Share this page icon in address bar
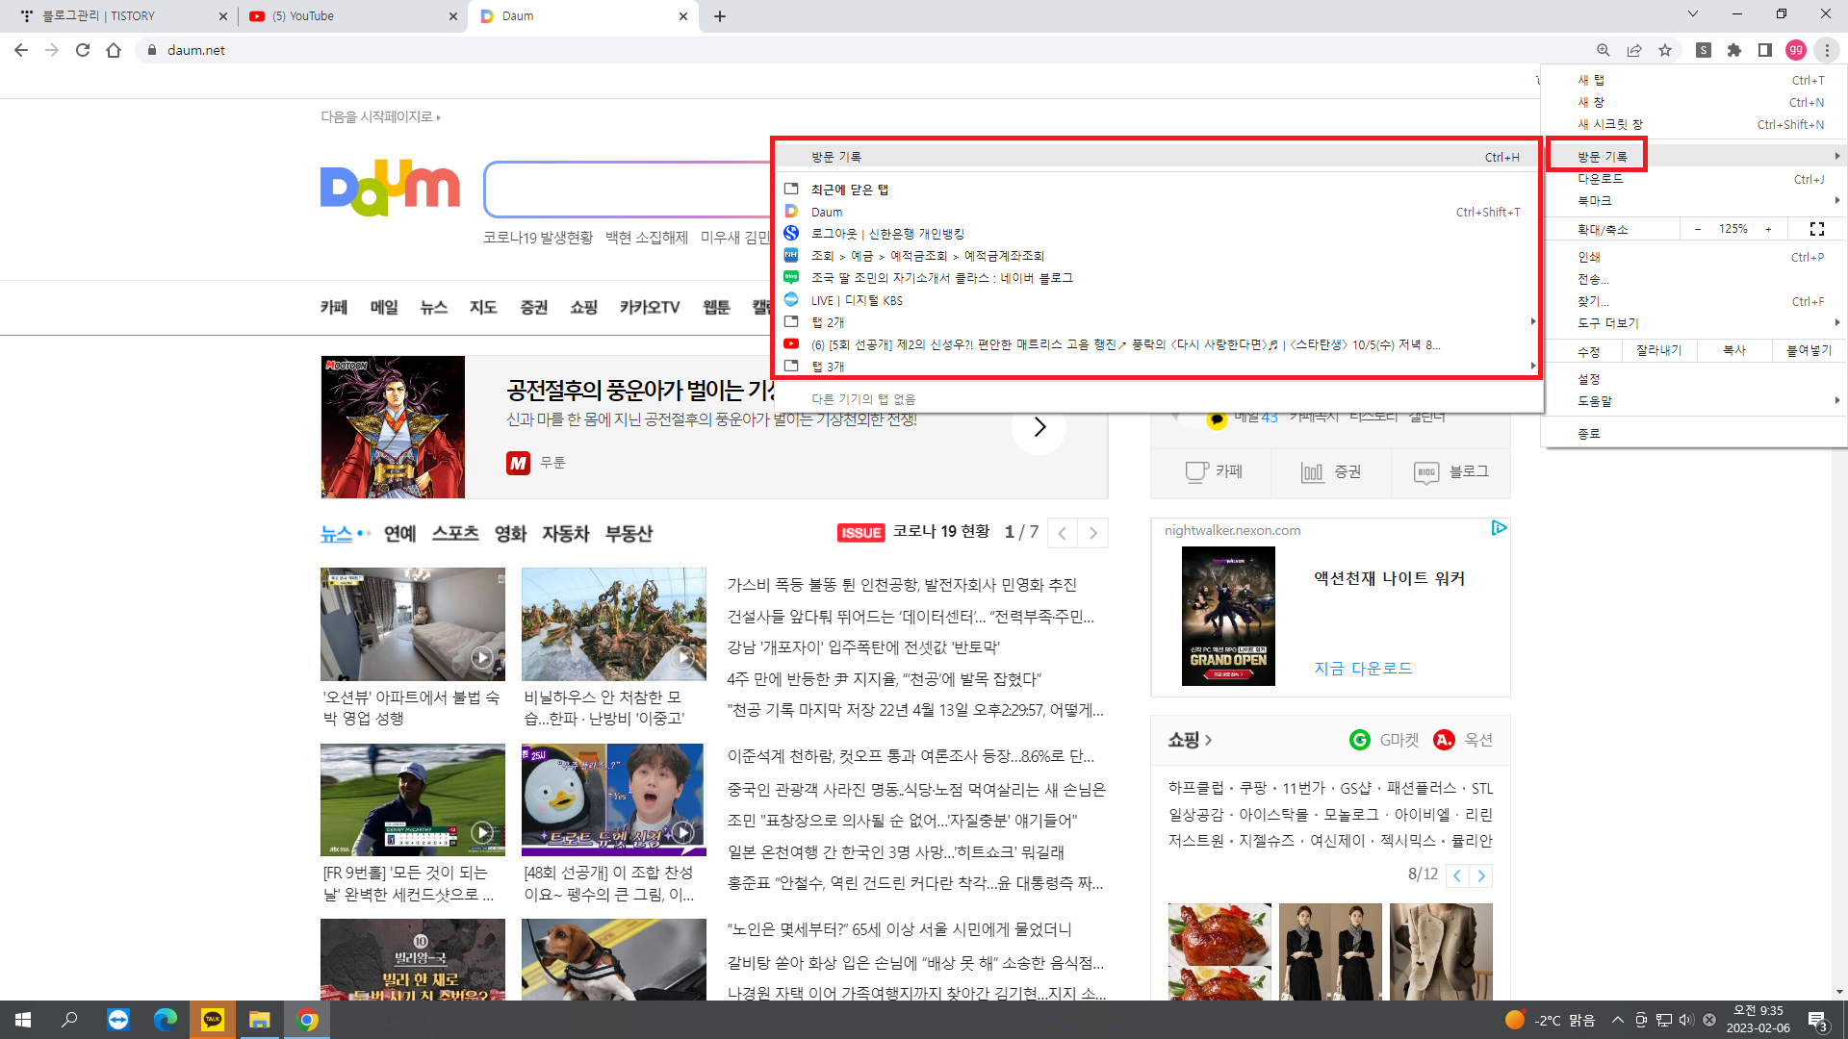This screenshot has width=1848, height=1039. tap(1634, 50)
